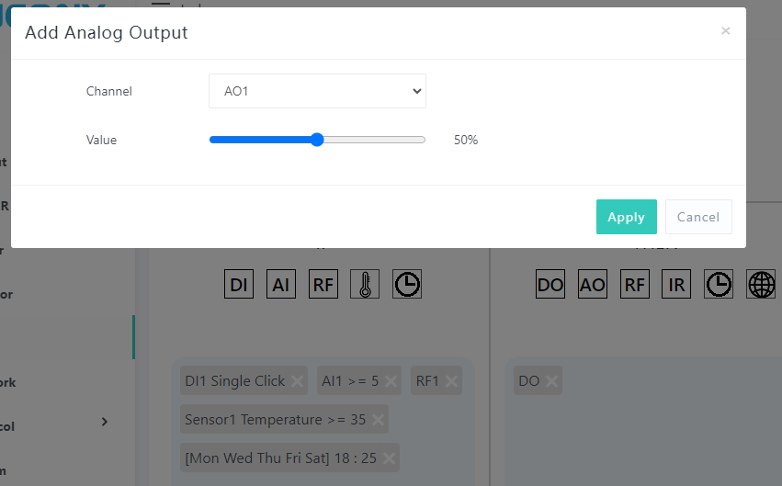Click the clock delay icon in actions

point(719,285)
